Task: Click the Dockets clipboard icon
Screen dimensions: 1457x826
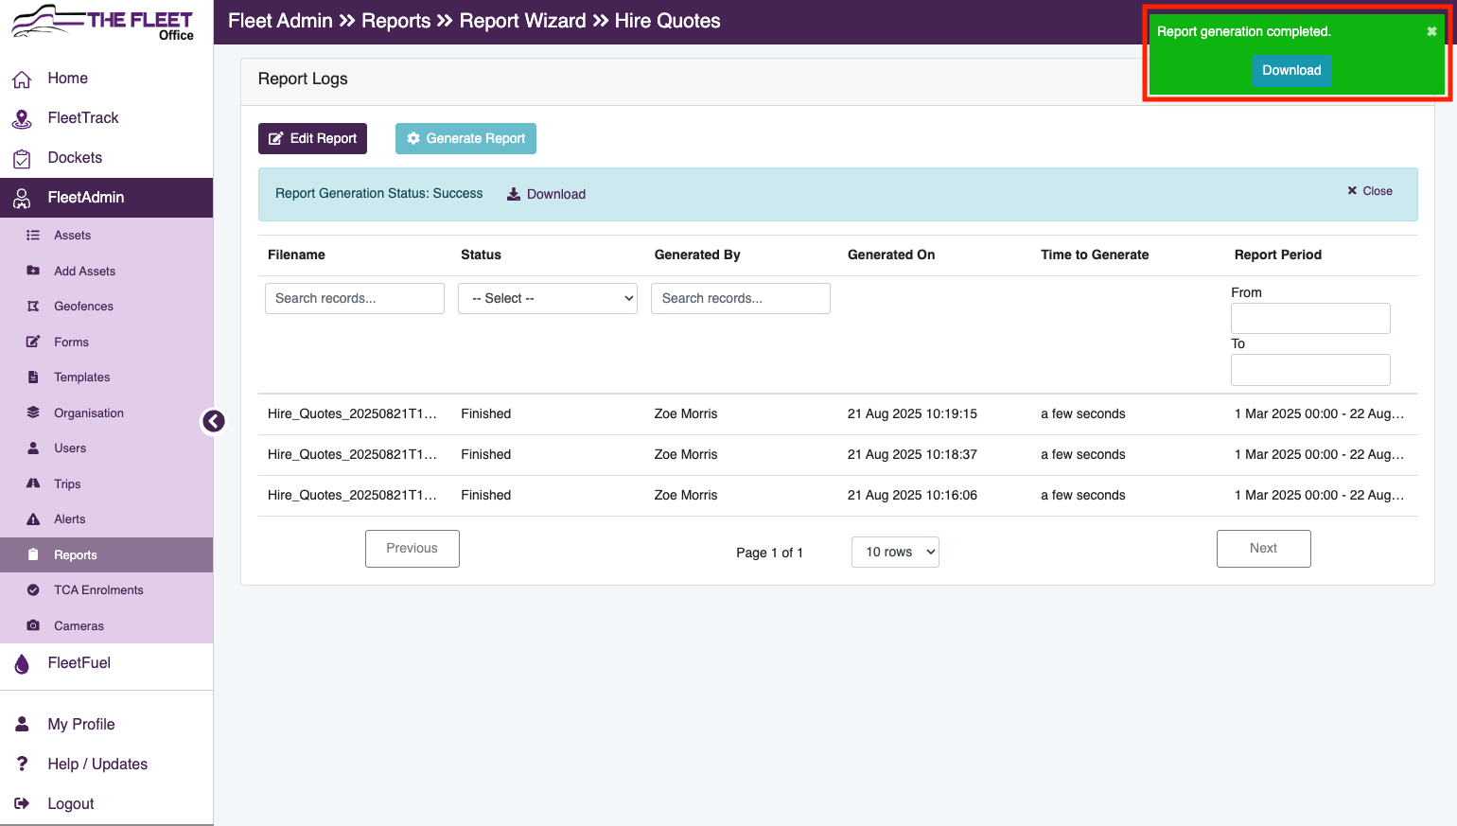Action: tap(22, 158)
